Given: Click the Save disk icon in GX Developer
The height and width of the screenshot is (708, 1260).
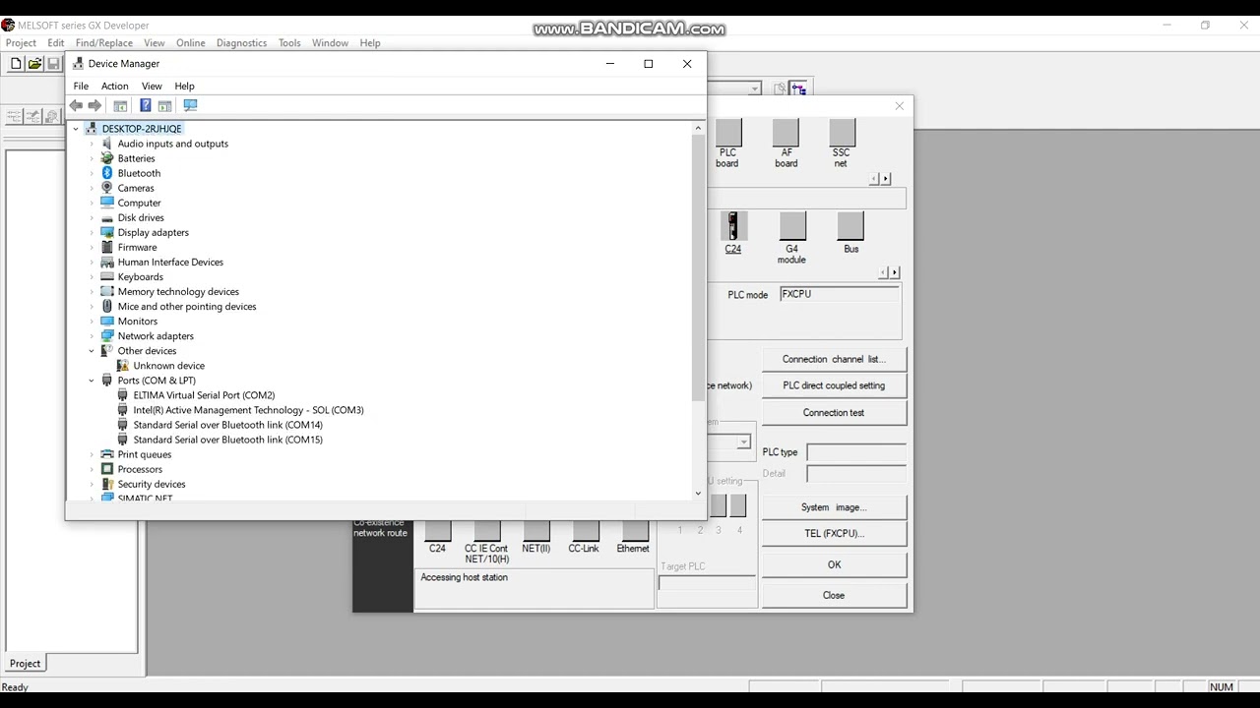Looking at the screenshot, I should (53, 64).
